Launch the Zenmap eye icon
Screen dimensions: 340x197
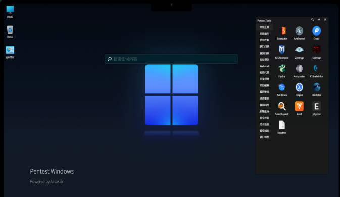pyautogui.click(x=299, y=50)
